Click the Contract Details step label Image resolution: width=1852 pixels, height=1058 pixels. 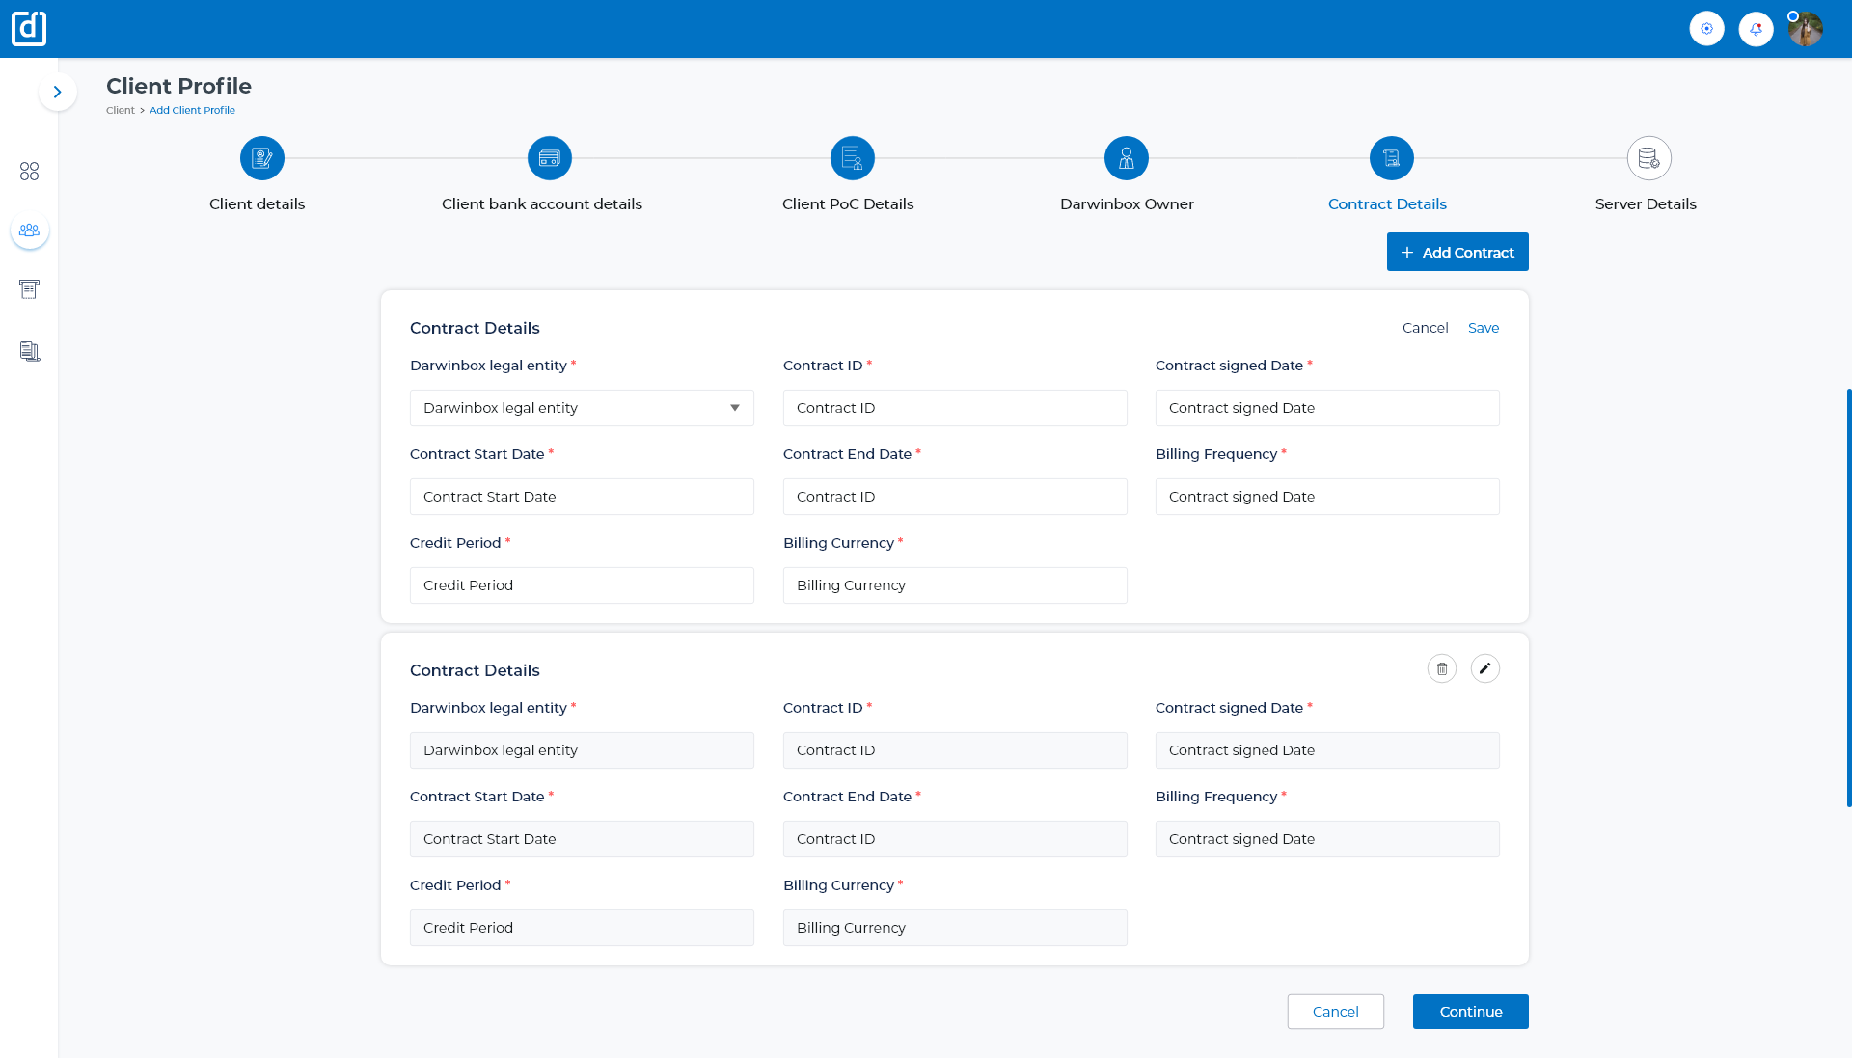point(1387,203)
